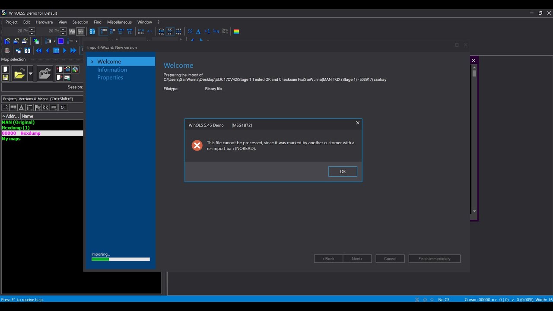Click the new project blank page icon
Screen dimensions: 553x311
5,69
